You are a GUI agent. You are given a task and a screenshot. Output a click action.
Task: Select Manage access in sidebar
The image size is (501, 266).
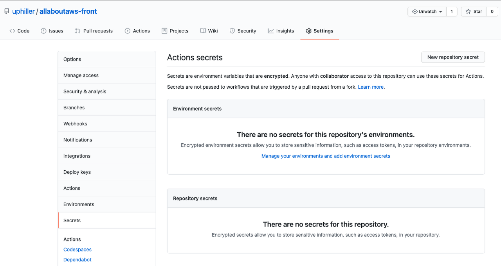(107, 75)
